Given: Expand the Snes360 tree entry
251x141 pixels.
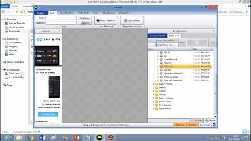Looking at the screenshot, I should (158, 70).
